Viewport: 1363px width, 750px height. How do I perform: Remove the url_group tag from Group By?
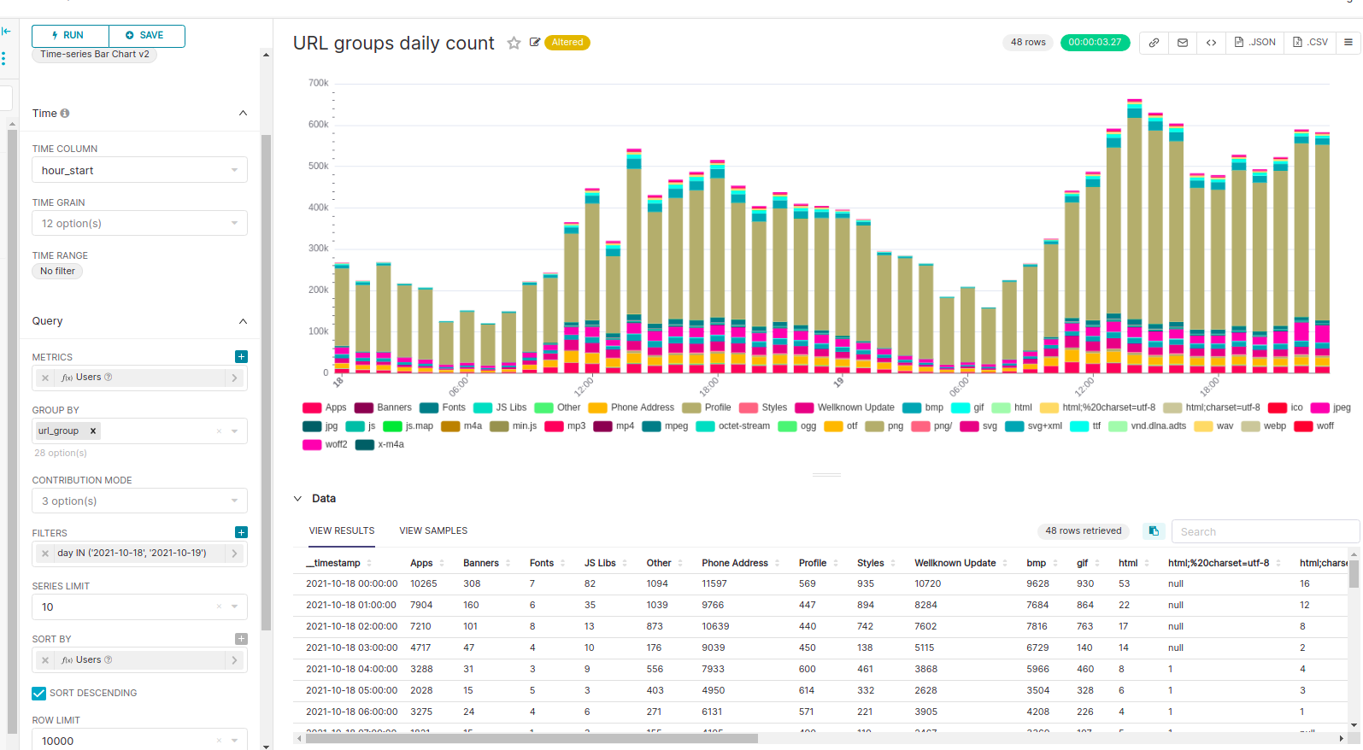pyautogui.click(x=93, y=431)
